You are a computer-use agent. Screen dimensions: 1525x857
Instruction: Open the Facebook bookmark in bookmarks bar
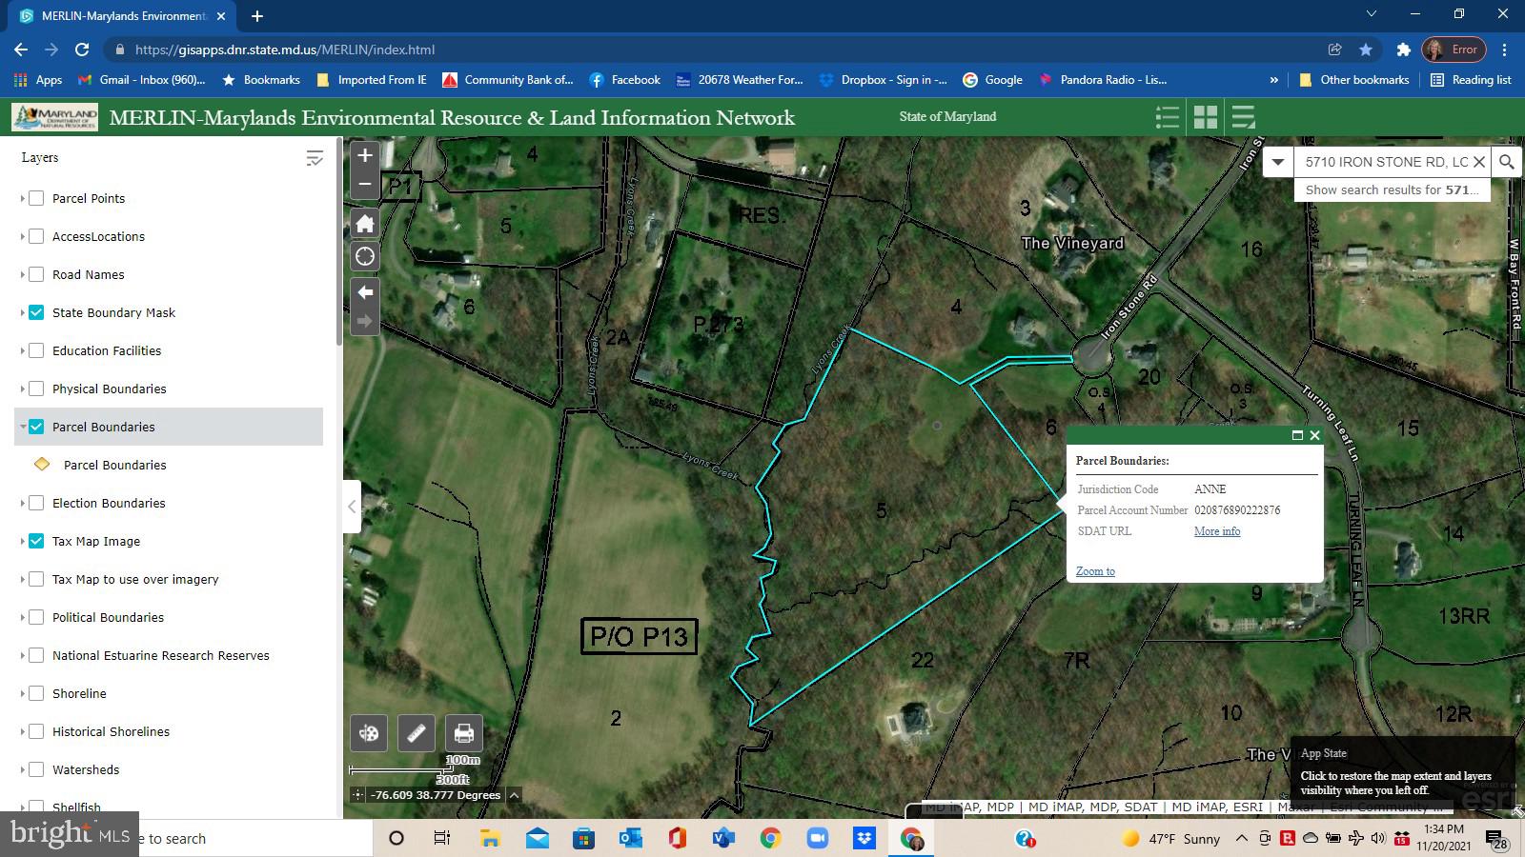point(625,80)
